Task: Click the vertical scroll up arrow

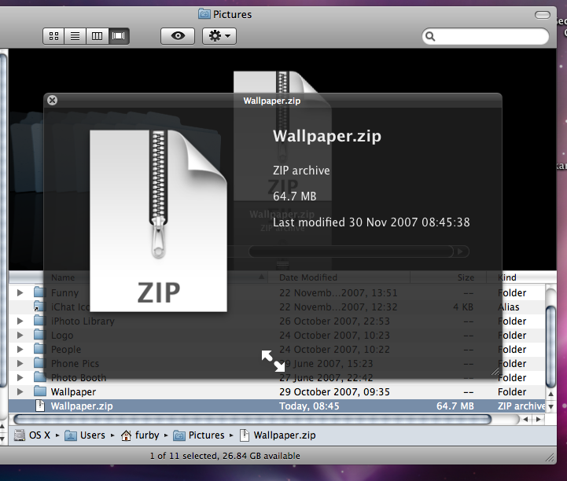Action: pyautogui.click(x=550, y=394)
